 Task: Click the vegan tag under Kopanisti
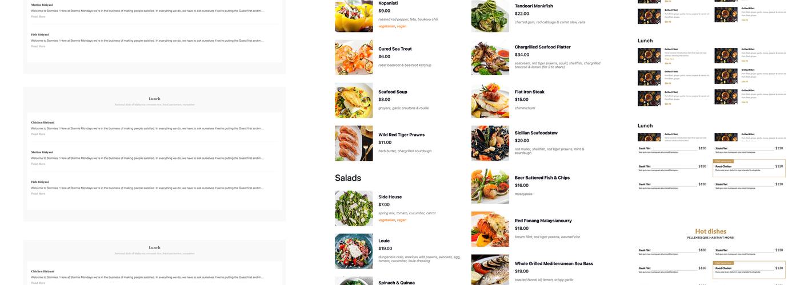pos(402,26)
